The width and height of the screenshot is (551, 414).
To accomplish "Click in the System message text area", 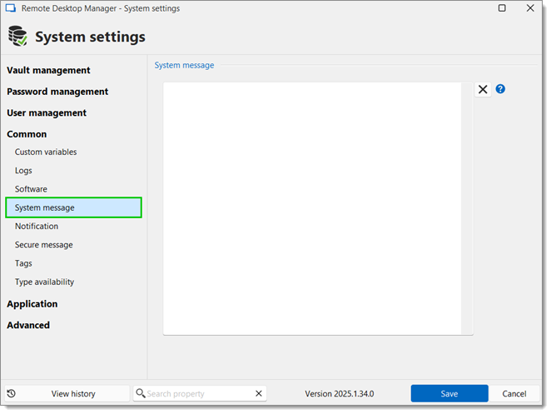I will (312, 208).
